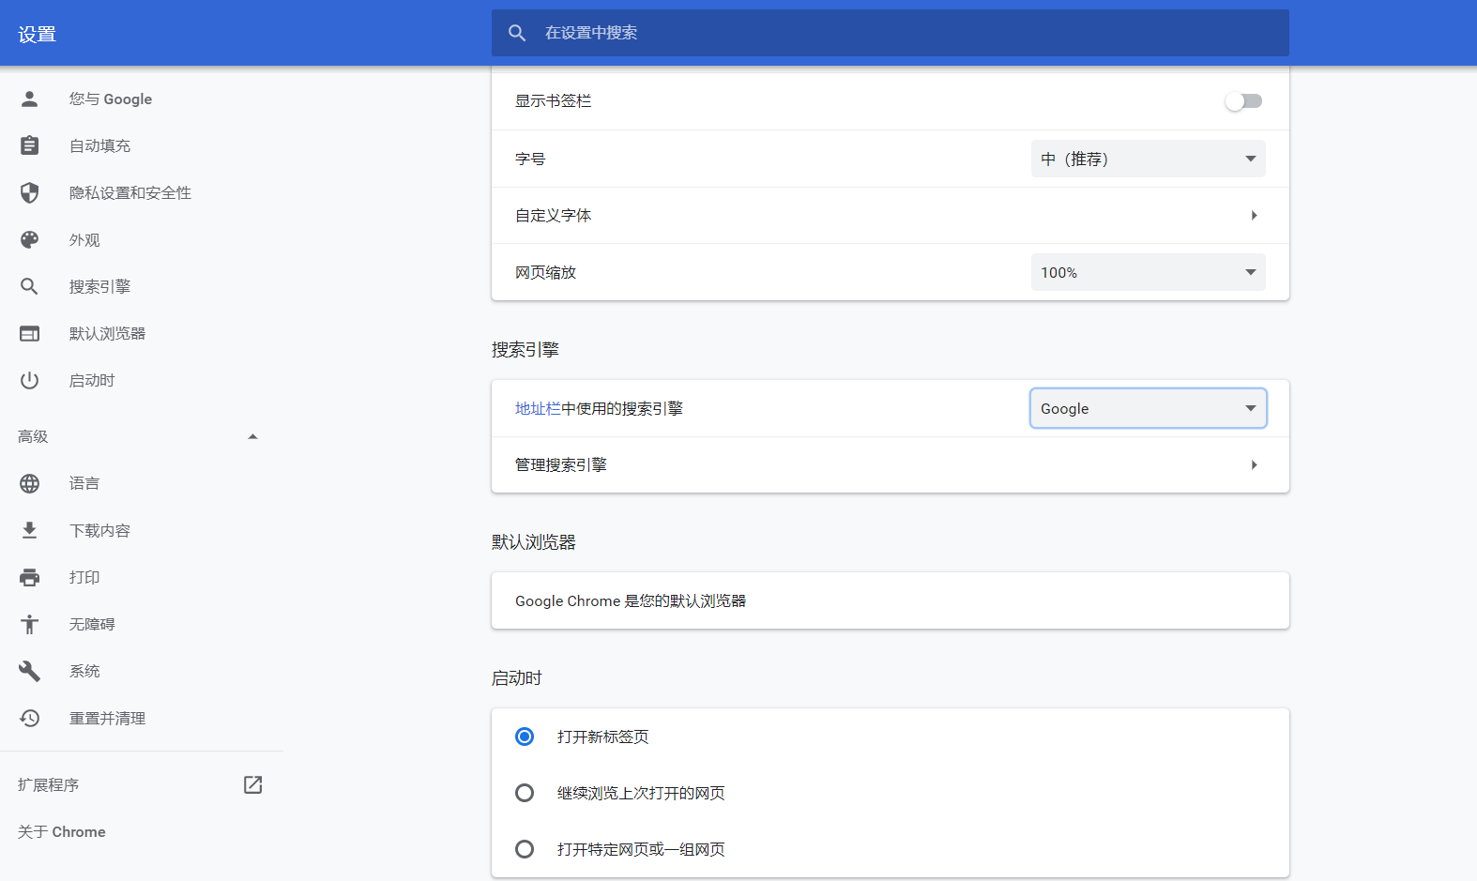Image resolution: width=1477 pixels, height=881 pixels.
Task: Open the Google search engine dropdown
Action: click(1149, 408)
